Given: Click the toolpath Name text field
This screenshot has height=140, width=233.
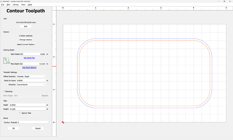Looking at the screenshot, I should (26, 122).
